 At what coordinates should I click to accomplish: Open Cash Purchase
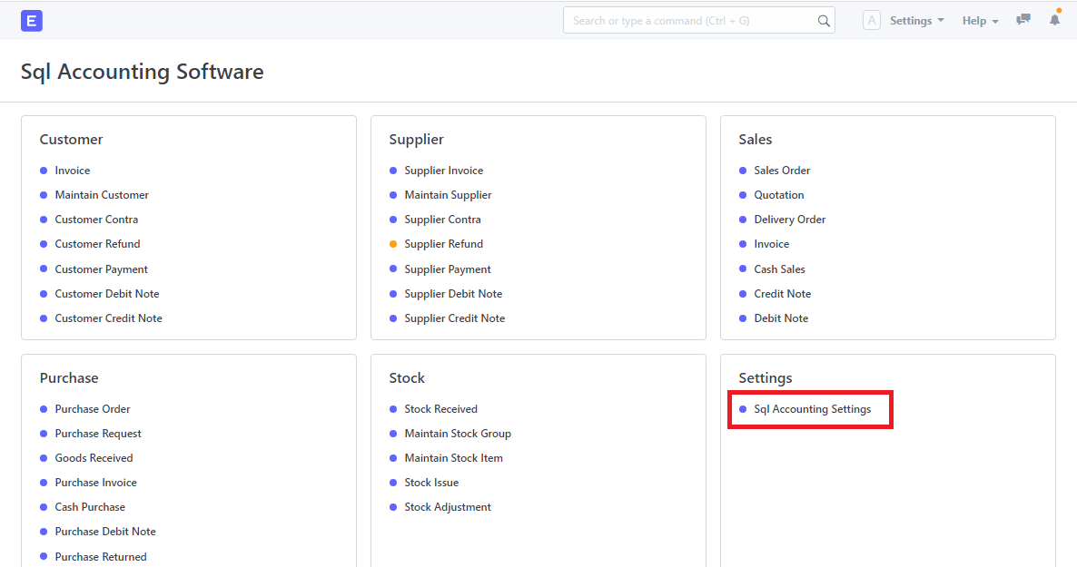pos(90,507)
